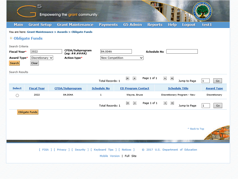
Task: Open the Award Type dropdown
Action: point(42,58)
